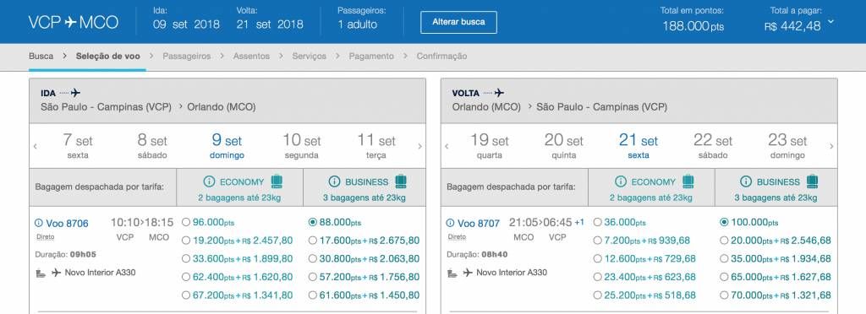Click the seat icon under Voo 8706

tap(41, 273)
